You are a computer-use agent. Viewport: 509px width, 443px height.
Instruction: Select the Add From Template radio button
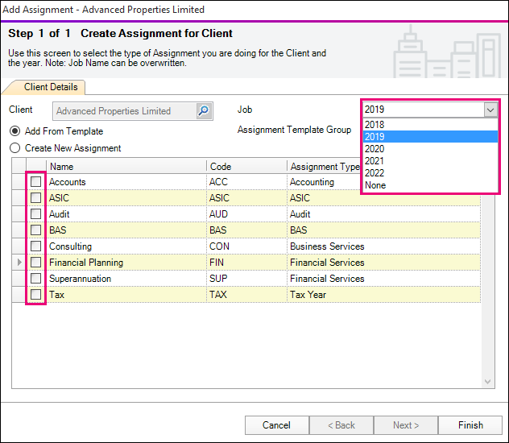14,131
